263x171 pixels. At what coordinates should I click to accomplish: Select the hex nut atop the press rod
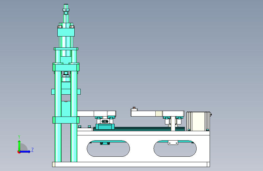coord(66,10)
